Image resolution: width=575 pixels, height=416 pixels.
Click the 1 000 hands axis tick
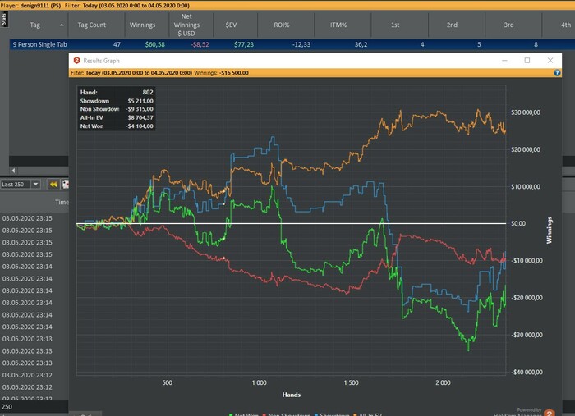(x=260, y=382)
